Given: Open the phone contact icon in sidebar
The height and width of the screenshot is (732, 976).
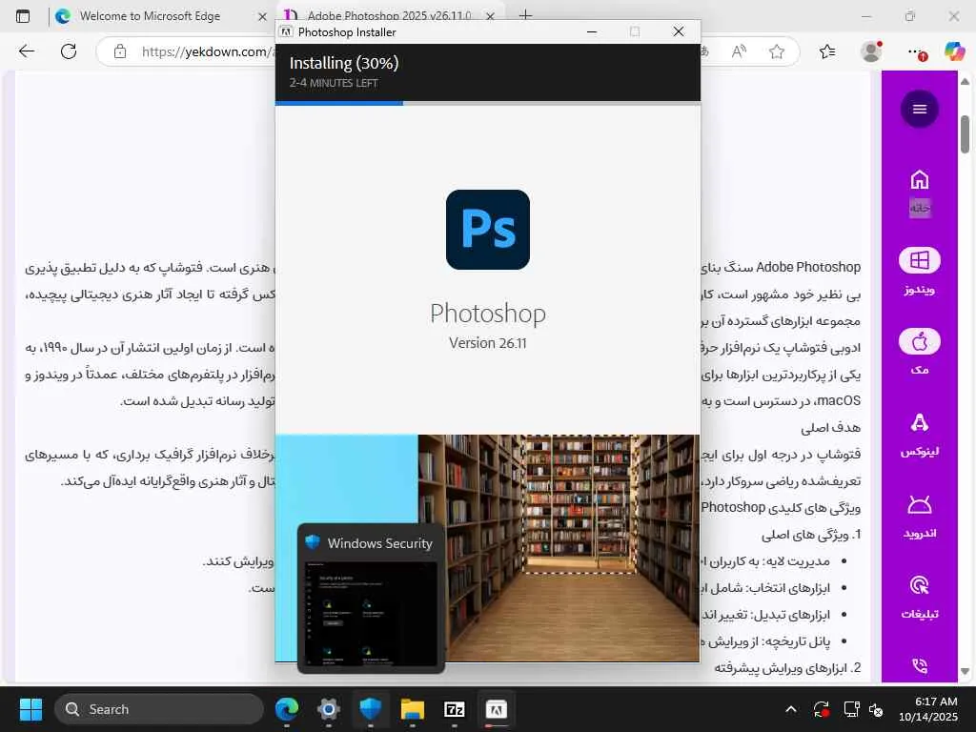Looking at the screenshot, I should pos(920,666).
